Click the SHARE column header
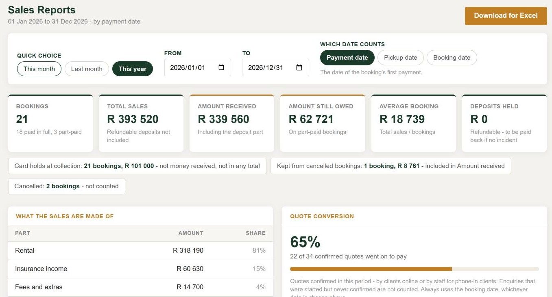Screen dimensions: 552x297 255,233
